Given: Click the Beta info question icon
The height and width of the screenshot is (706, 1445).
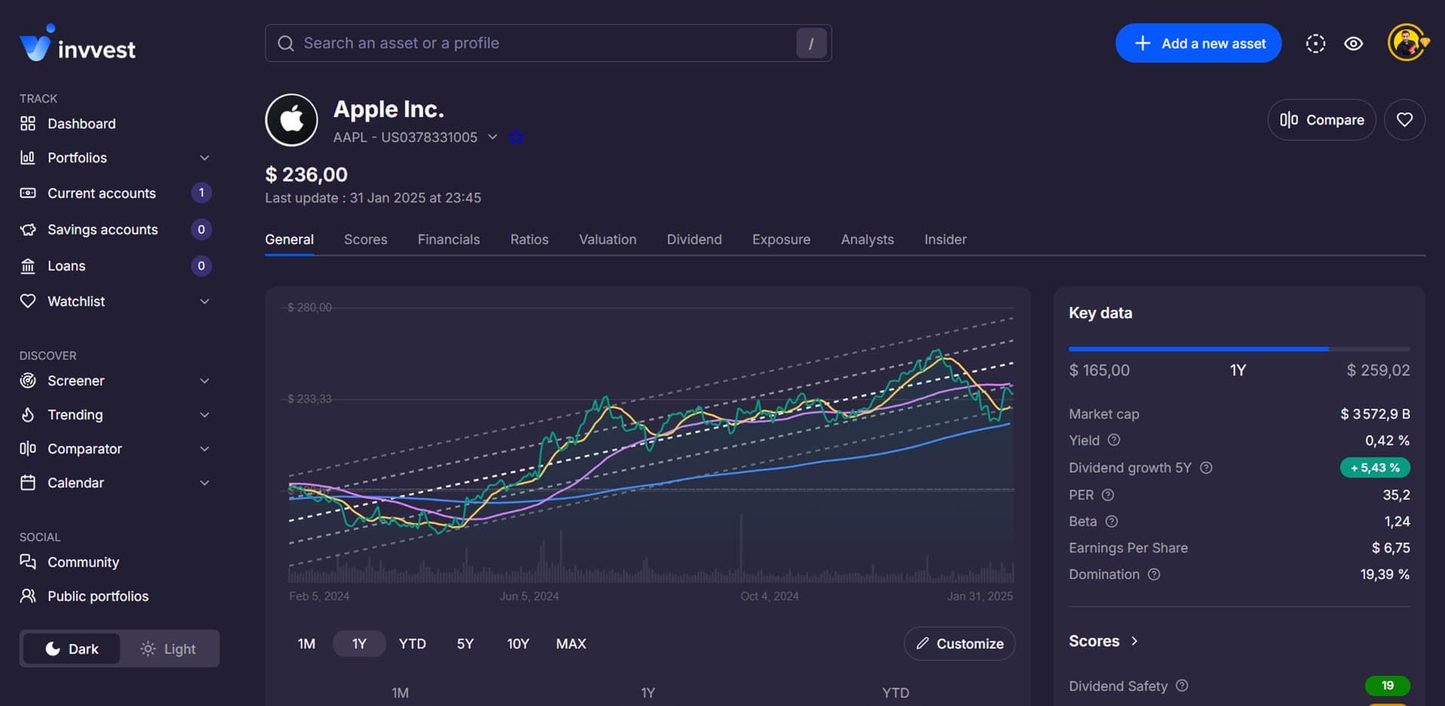Looking at the screenshot, I should tap(1112, 522).
